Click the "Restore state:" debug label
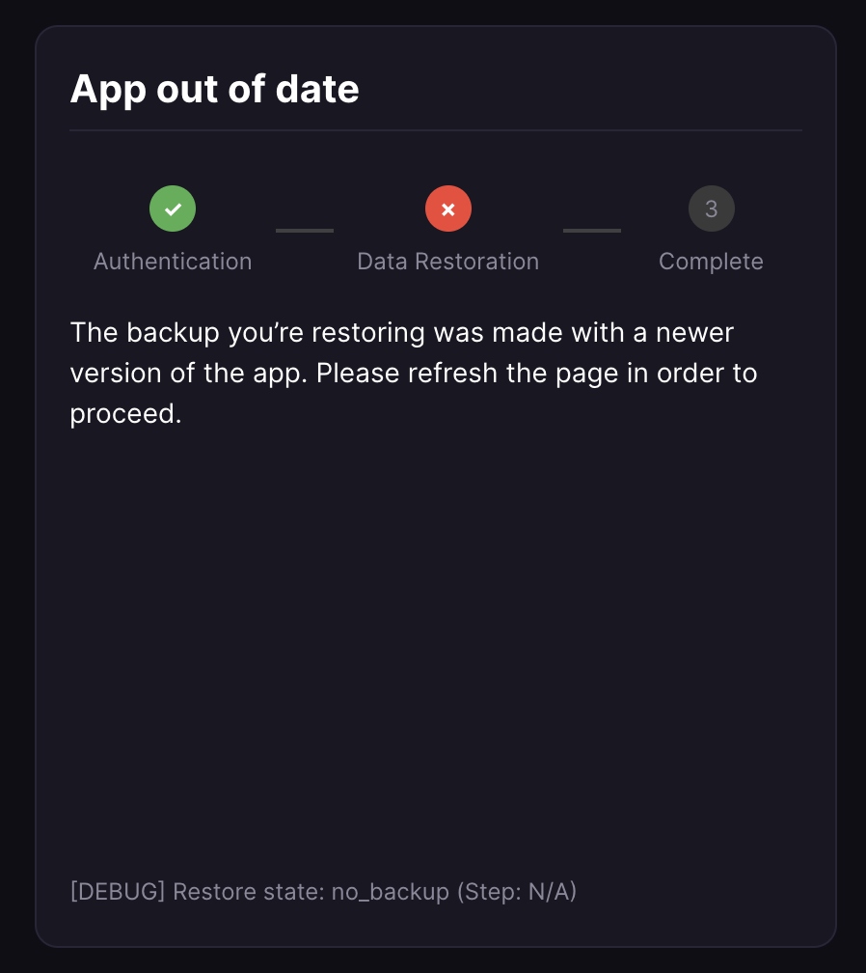 pyautogui.click(x=249, y=891)
